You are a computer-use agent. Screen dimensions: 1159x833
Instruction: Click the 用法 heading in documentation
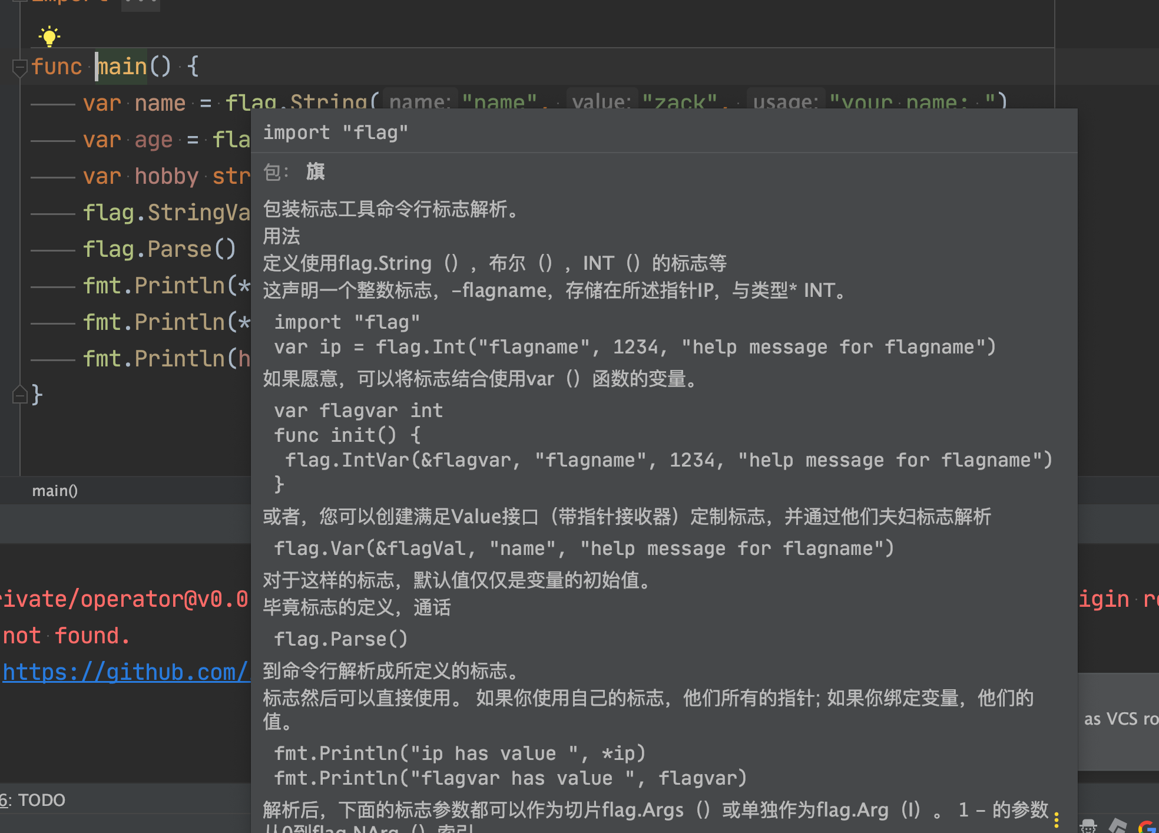282,236
